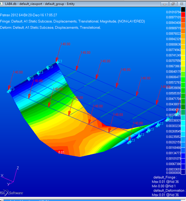
Task: Click 'Max 0.01 @Nd 36' under default_Fringe
Action: pos(165,182)
